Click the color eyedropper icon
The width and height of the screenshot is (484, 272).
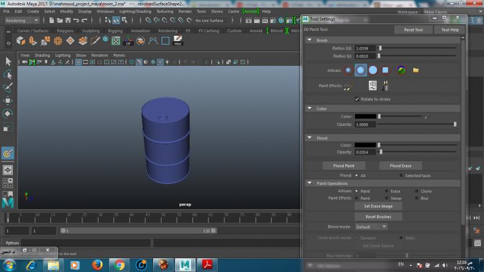(427, 116)
